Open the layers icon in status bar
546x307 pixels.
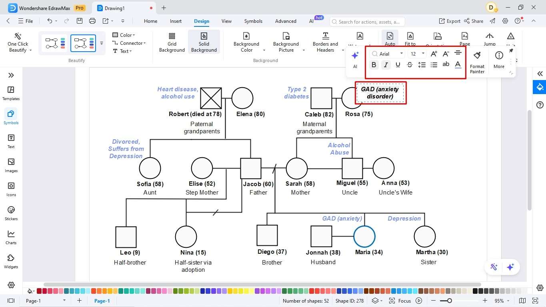[x=375, y=301]
